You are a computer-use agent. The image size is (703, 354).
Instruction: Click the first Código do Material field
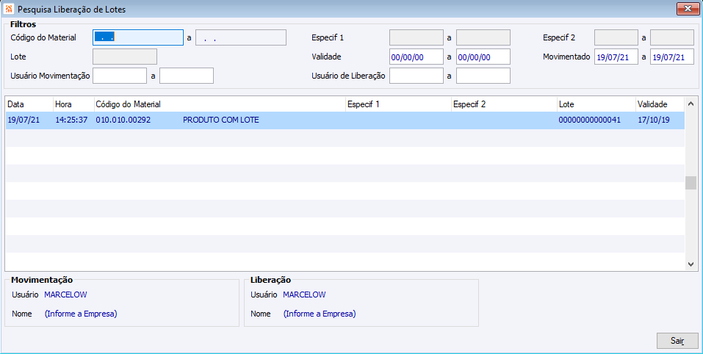(x=138, y=37)
